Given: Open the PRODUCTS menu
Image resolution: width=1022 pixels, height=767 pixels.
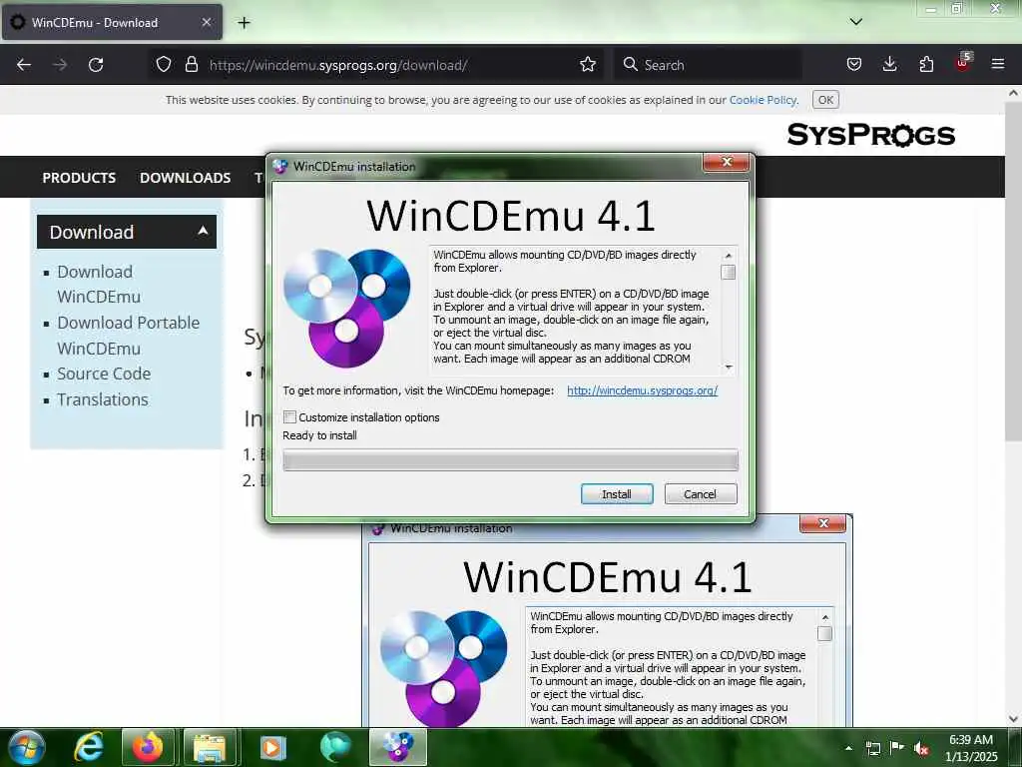Looking at the screenshot, I should pyautogui.click(x=79, y=178).
